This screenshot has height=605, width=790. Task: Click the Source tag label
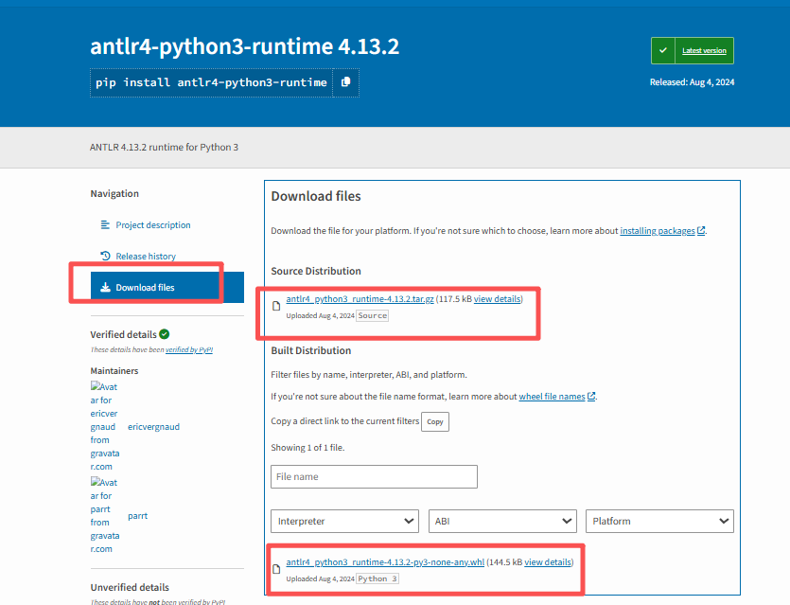click(373, 315)
